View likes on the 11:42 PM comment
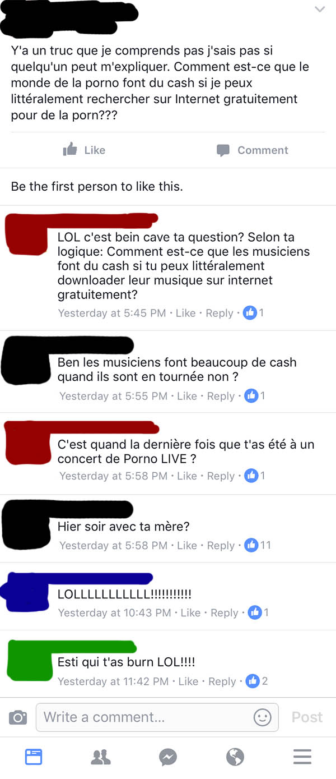 coord(257,681)
